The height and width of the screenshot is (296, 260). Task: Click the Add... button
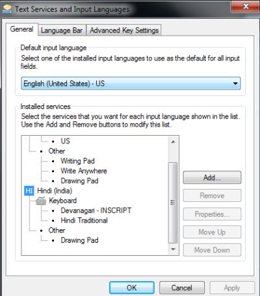click(212, 178)
